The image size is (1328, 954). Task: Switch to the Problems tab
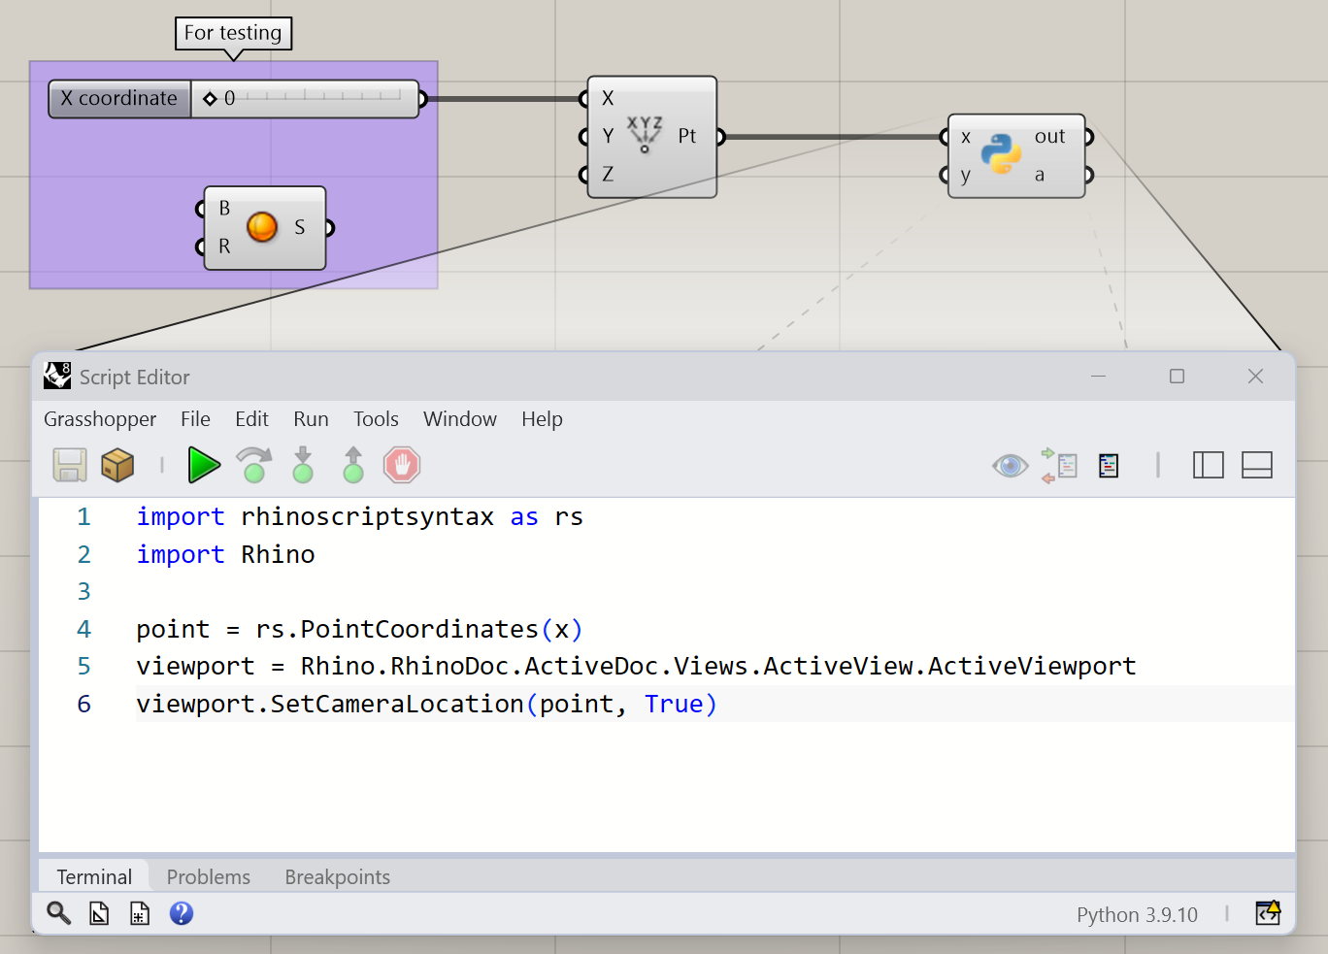click(x=209, y=876)
